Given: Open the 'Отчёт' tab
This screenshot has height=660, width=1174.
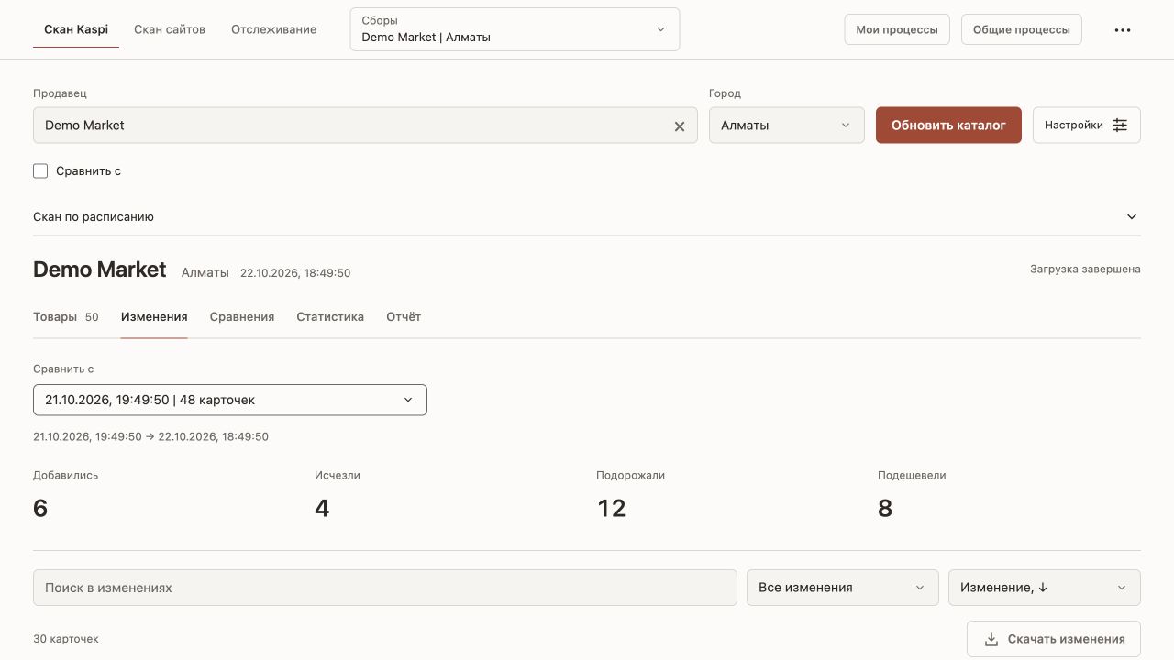Looking at the screenshot, I should [404, 317].
